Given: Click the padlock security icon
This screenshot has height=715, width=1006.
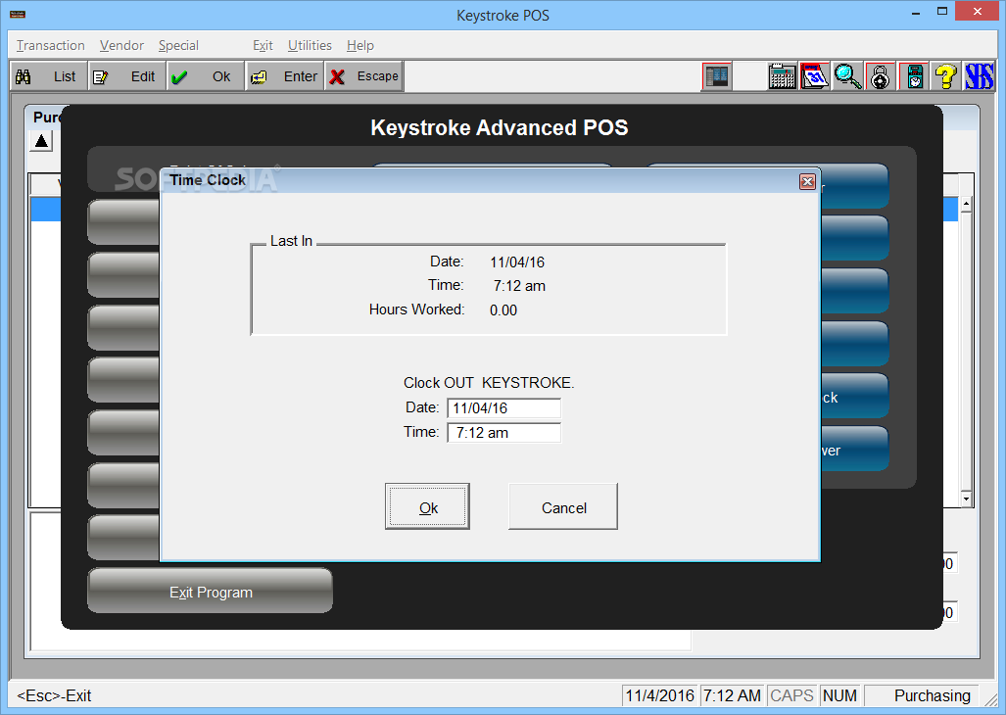Looking at the screenshot, I should click(881, 77).
